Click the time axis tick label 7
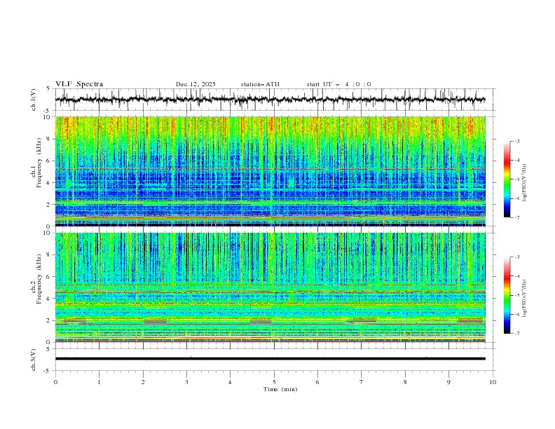The image size is (555, 429). click(x=362, y=382)
